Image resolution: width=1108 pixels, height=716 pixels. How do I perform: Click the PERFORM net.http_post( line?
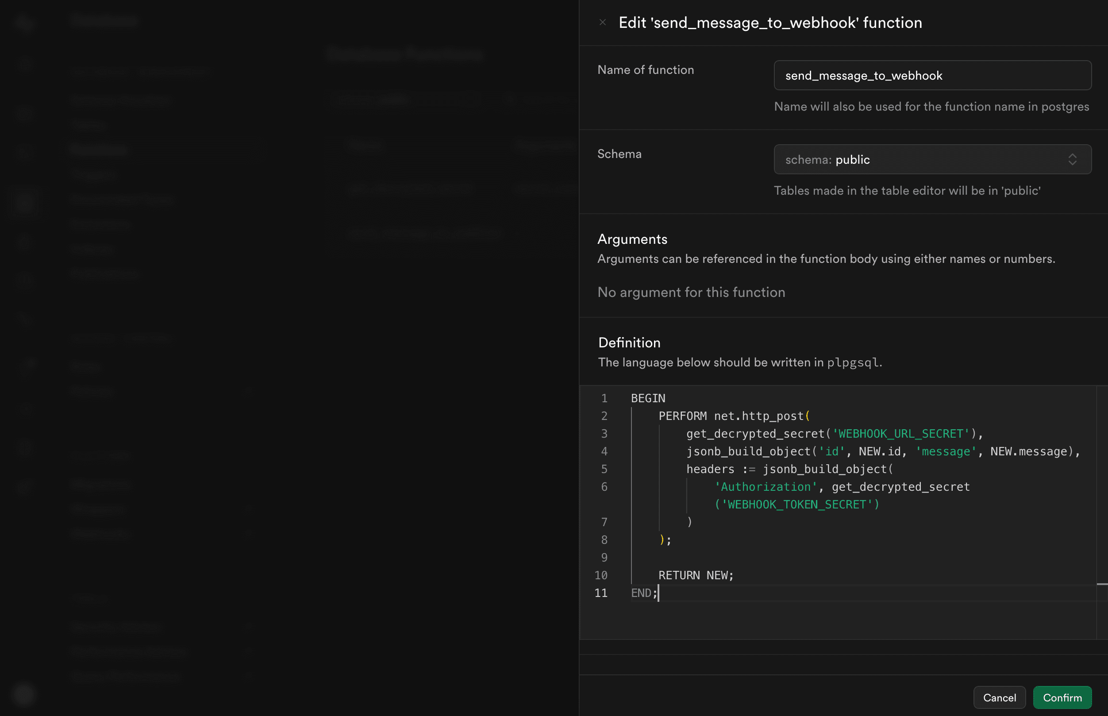[735, 416]
